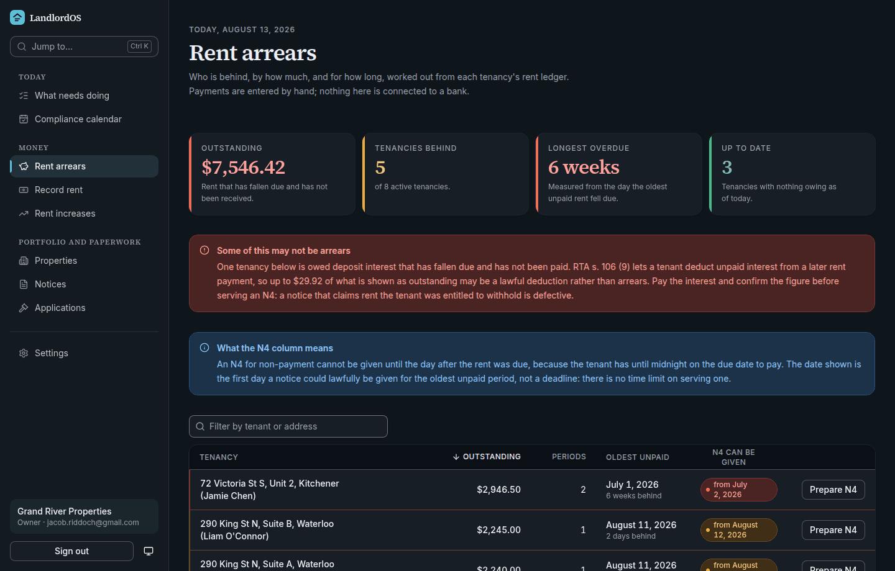The width and height of the screenshot is (895, 571).
Task: Click the LandlordOS logo icon
Action: tap(17, 17)
